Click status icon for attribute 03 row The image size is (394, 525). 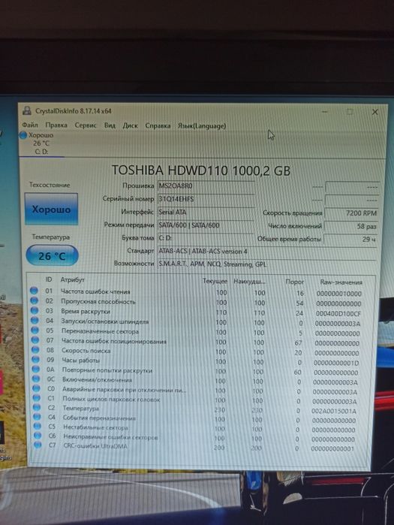[35, 310]
